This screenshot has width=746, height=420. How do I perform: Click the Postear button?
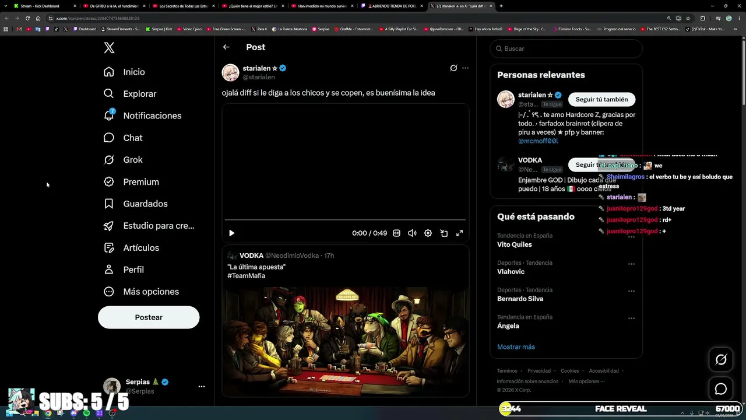point(149,317)
